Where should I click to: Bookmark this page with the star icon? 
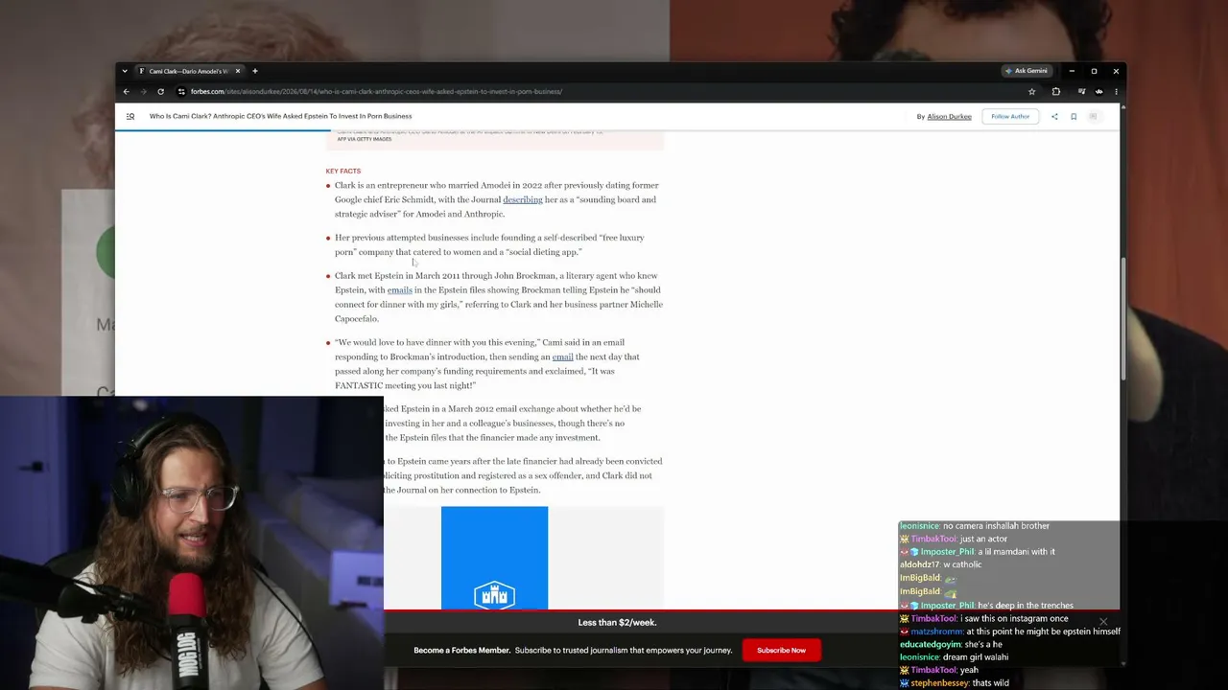coord(1031,92)
